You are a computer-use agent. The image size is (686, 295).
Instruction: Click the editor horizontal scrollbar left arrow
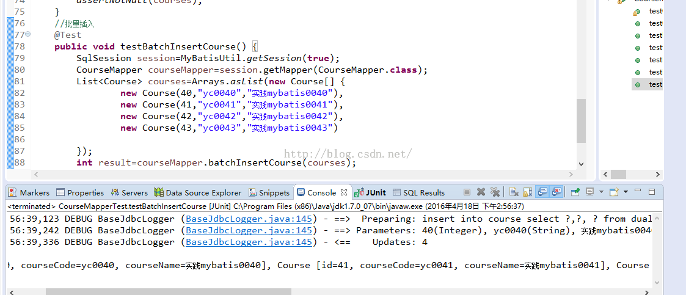pyautogui.click(x=36, y=174)
